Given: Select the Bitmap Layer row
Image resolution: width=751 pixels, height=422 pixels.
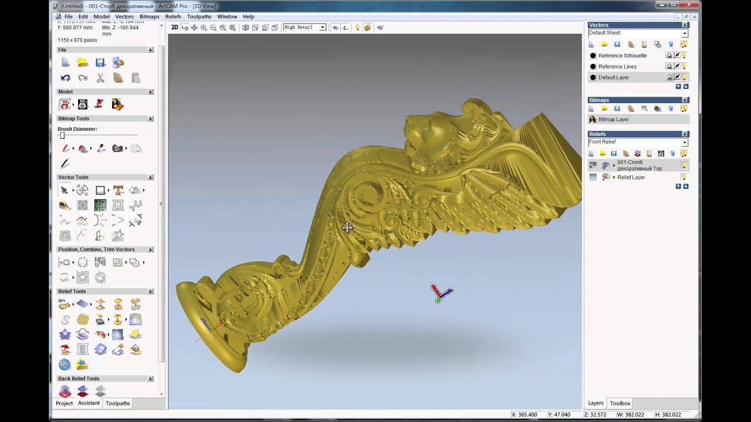Looking at the screenshot, I should (638, 120).
